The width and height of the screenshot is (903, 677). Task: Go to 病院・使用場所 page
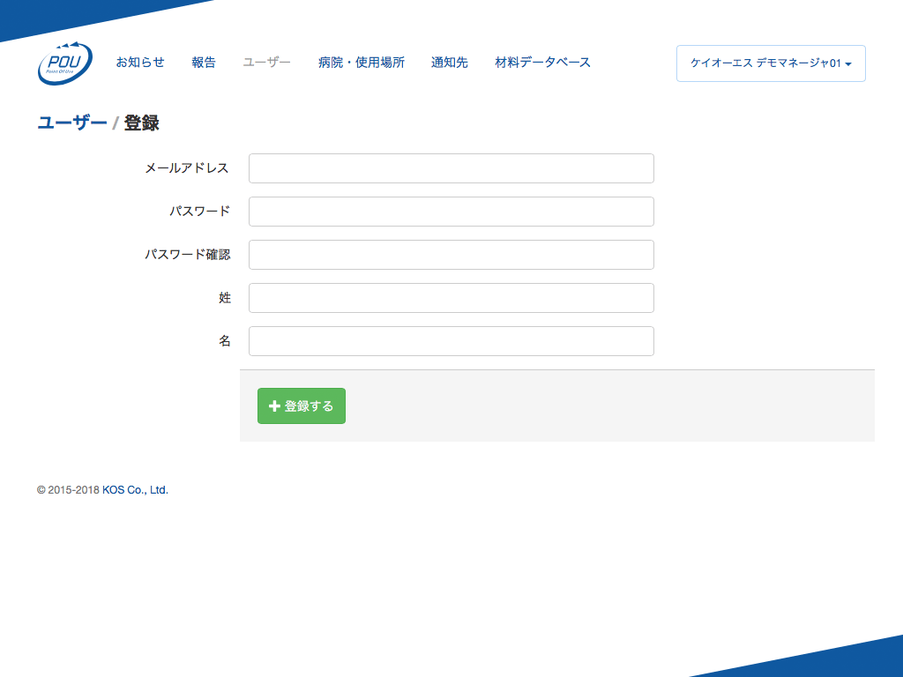(x=361, y=63)
